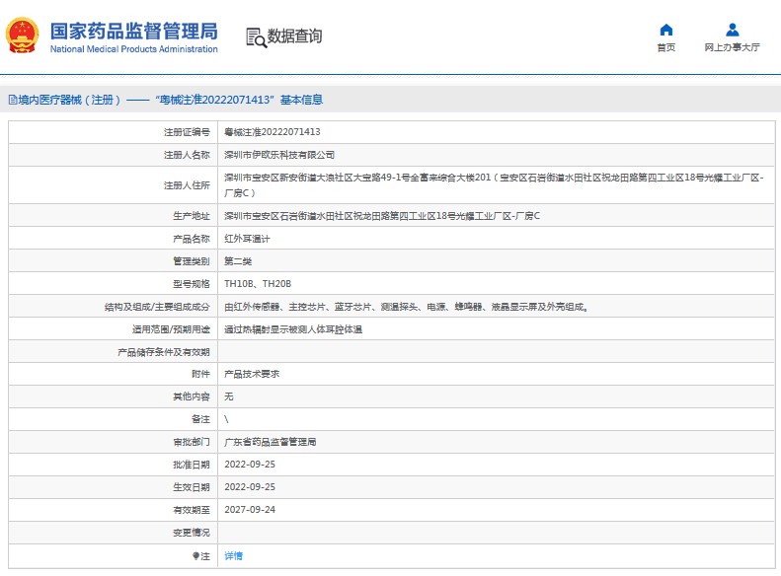The height and width of the screenshot is (576, 781).
Task: Click the 首页 label
Action: tap(665, 47)
